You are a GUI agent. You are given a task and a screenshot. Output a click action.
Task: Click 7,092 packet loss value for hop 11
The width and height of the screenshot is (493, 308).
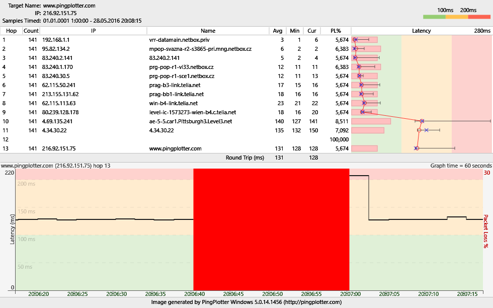342,130
